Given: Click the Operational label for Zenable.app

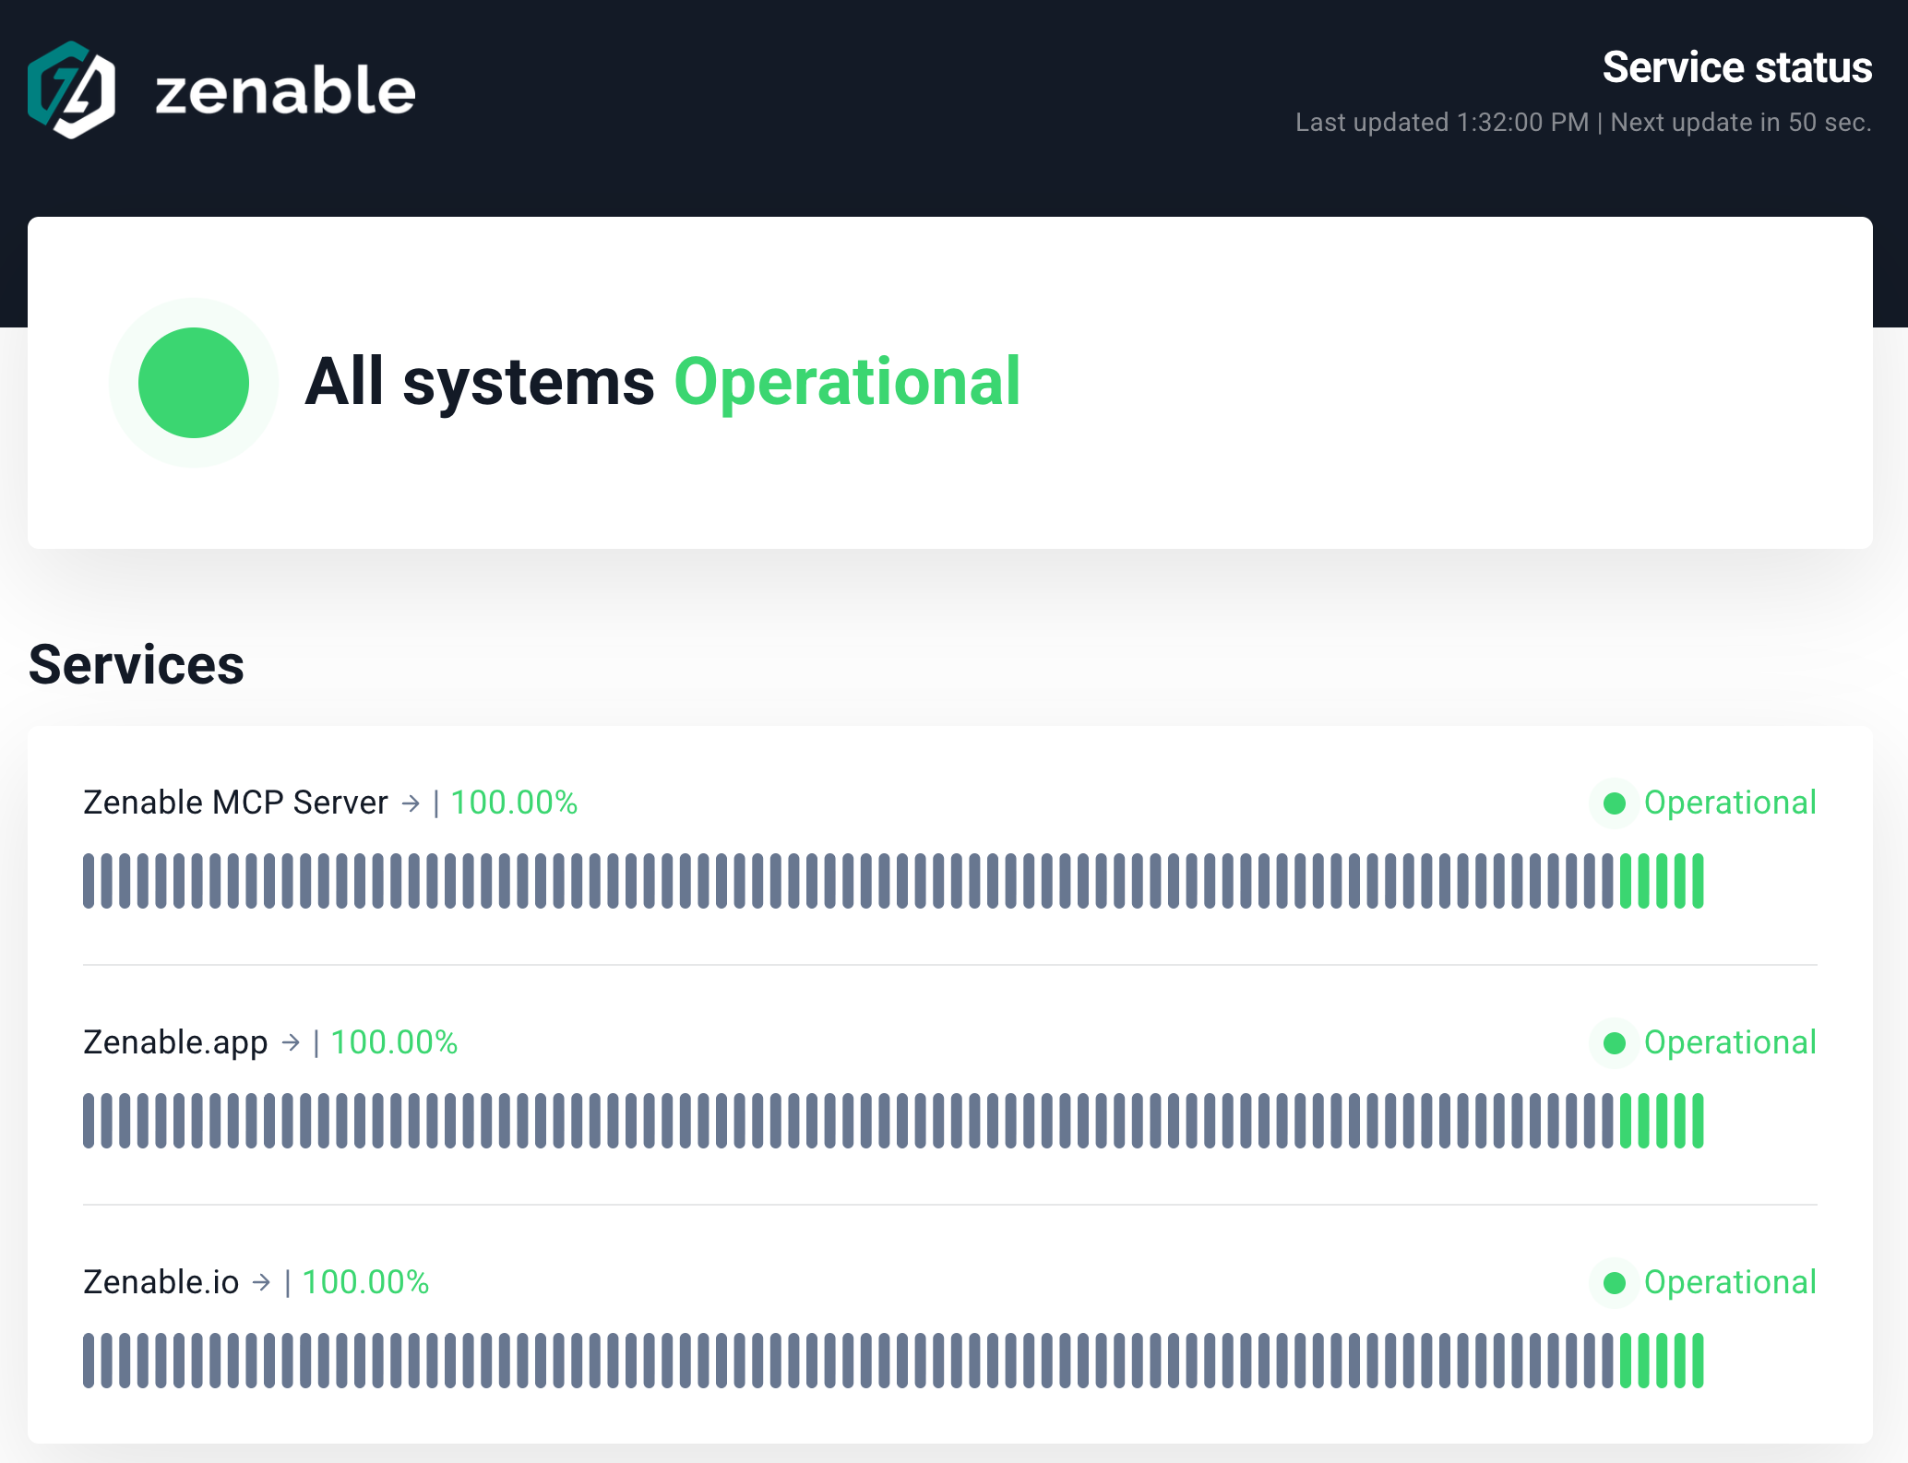Looking at the screenshot, I should (1730, 1042).
